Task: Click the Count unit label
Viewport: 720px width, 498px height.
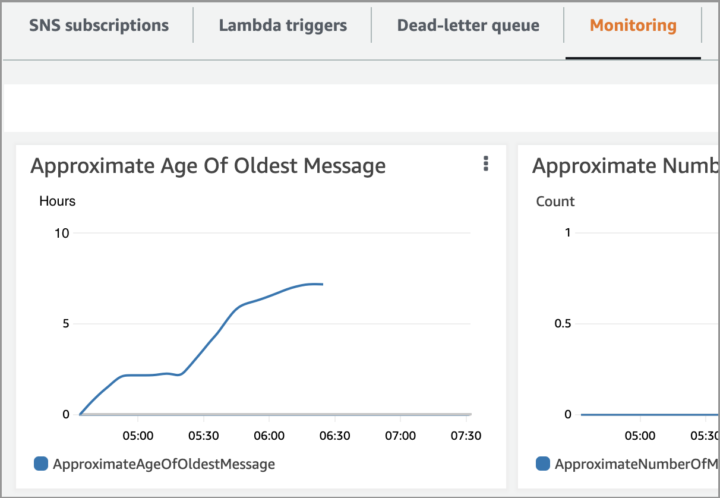Action: [x=555, y=201]
